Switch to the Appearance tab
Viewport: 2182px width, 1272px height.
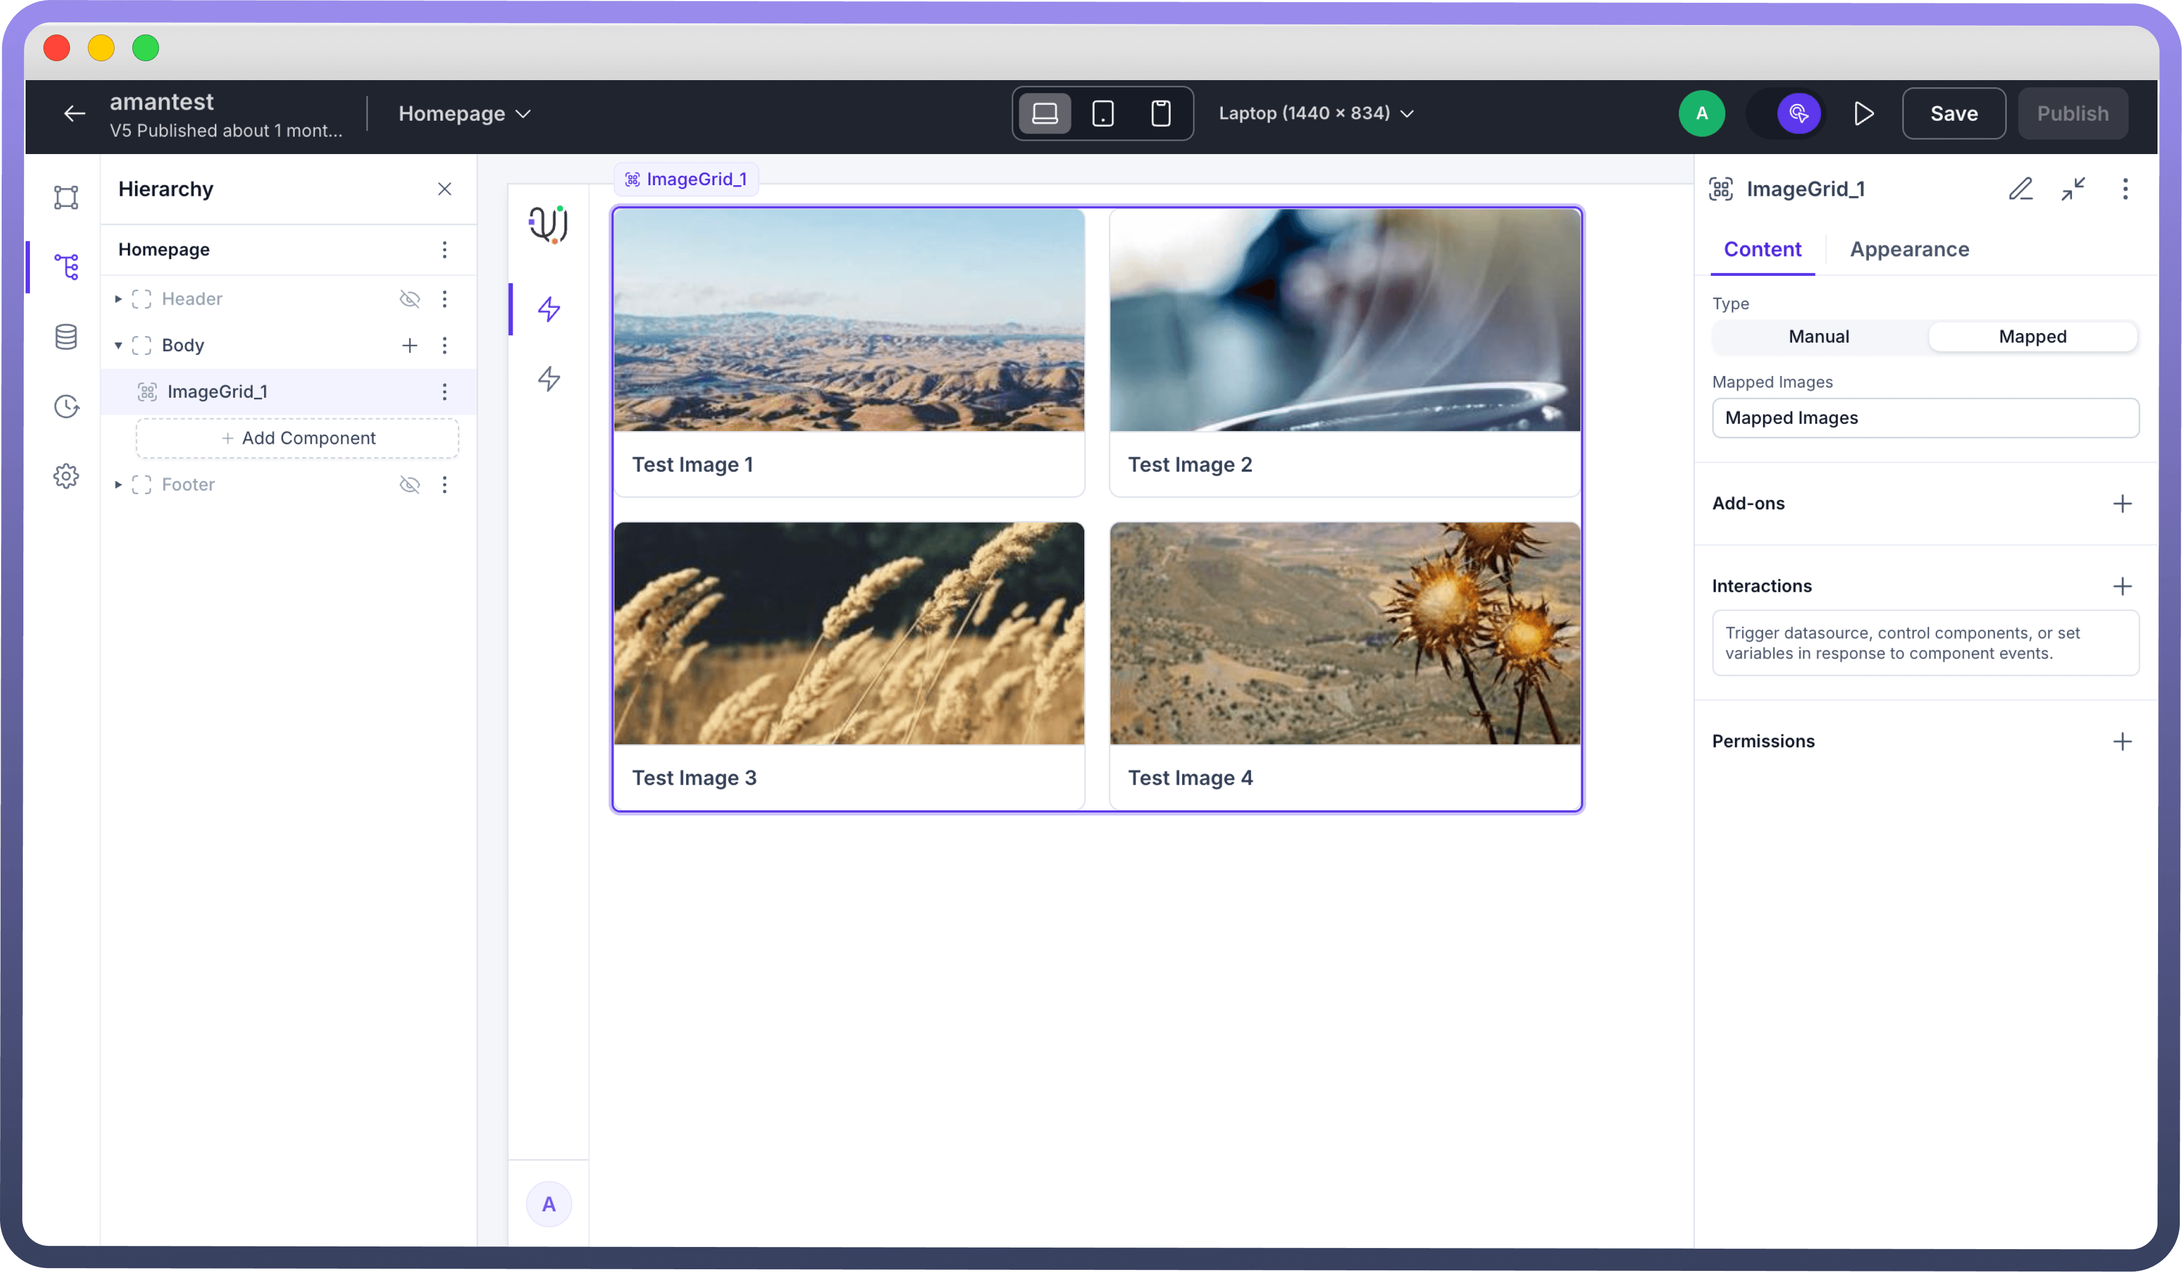click(x=1910, y=249)
